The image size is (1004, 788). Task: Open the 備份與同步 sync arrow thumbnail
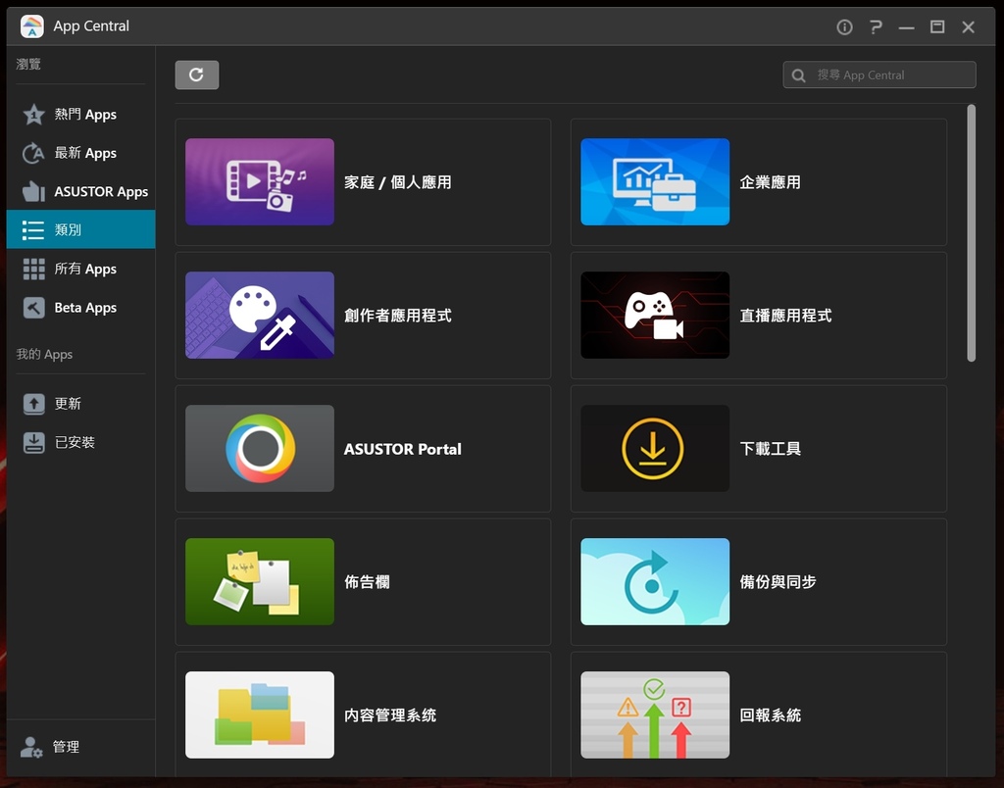pyautogui.click(x=655, y=581)
